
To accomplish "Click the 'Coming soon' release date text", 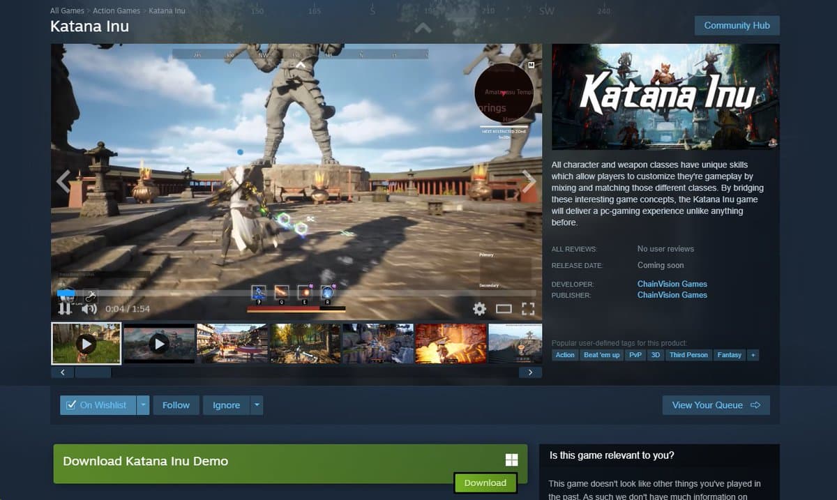I will 661,266.
